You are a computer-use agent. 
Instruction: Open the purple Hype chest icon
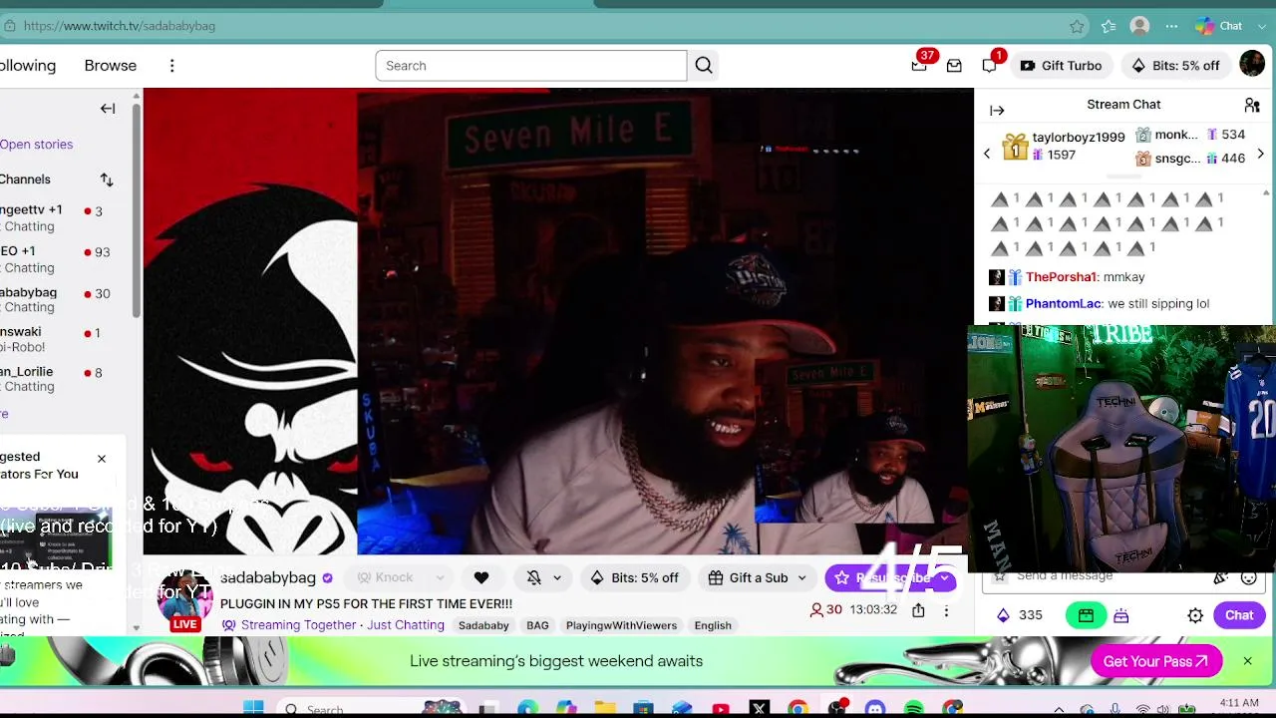(1121, 615)
